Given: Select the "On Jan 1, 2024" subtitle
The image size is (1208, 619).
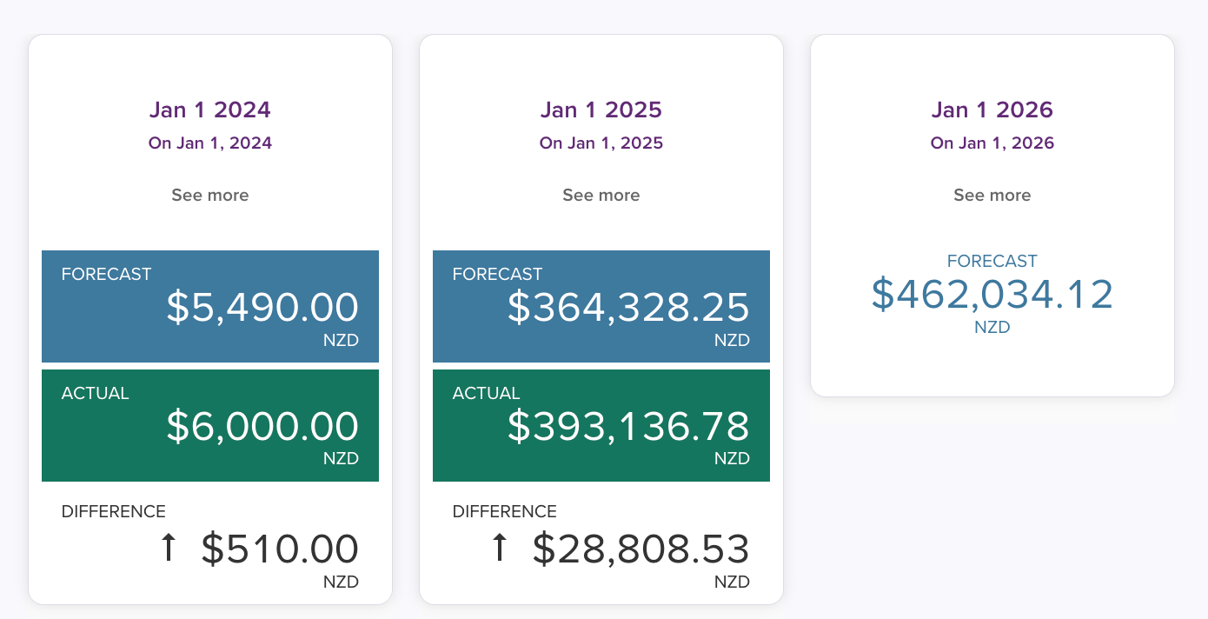Looking at the screenshot, I should coord(210,143).
